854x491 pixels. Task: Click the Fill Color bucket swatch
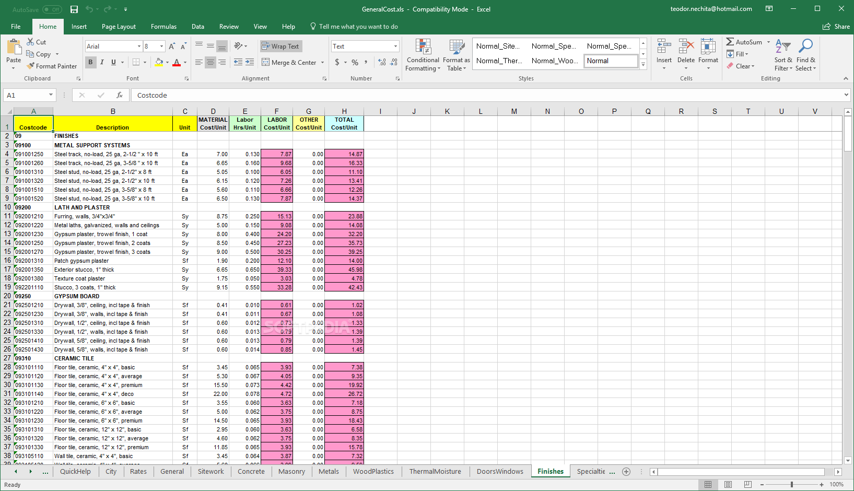[x=159, y=62]
